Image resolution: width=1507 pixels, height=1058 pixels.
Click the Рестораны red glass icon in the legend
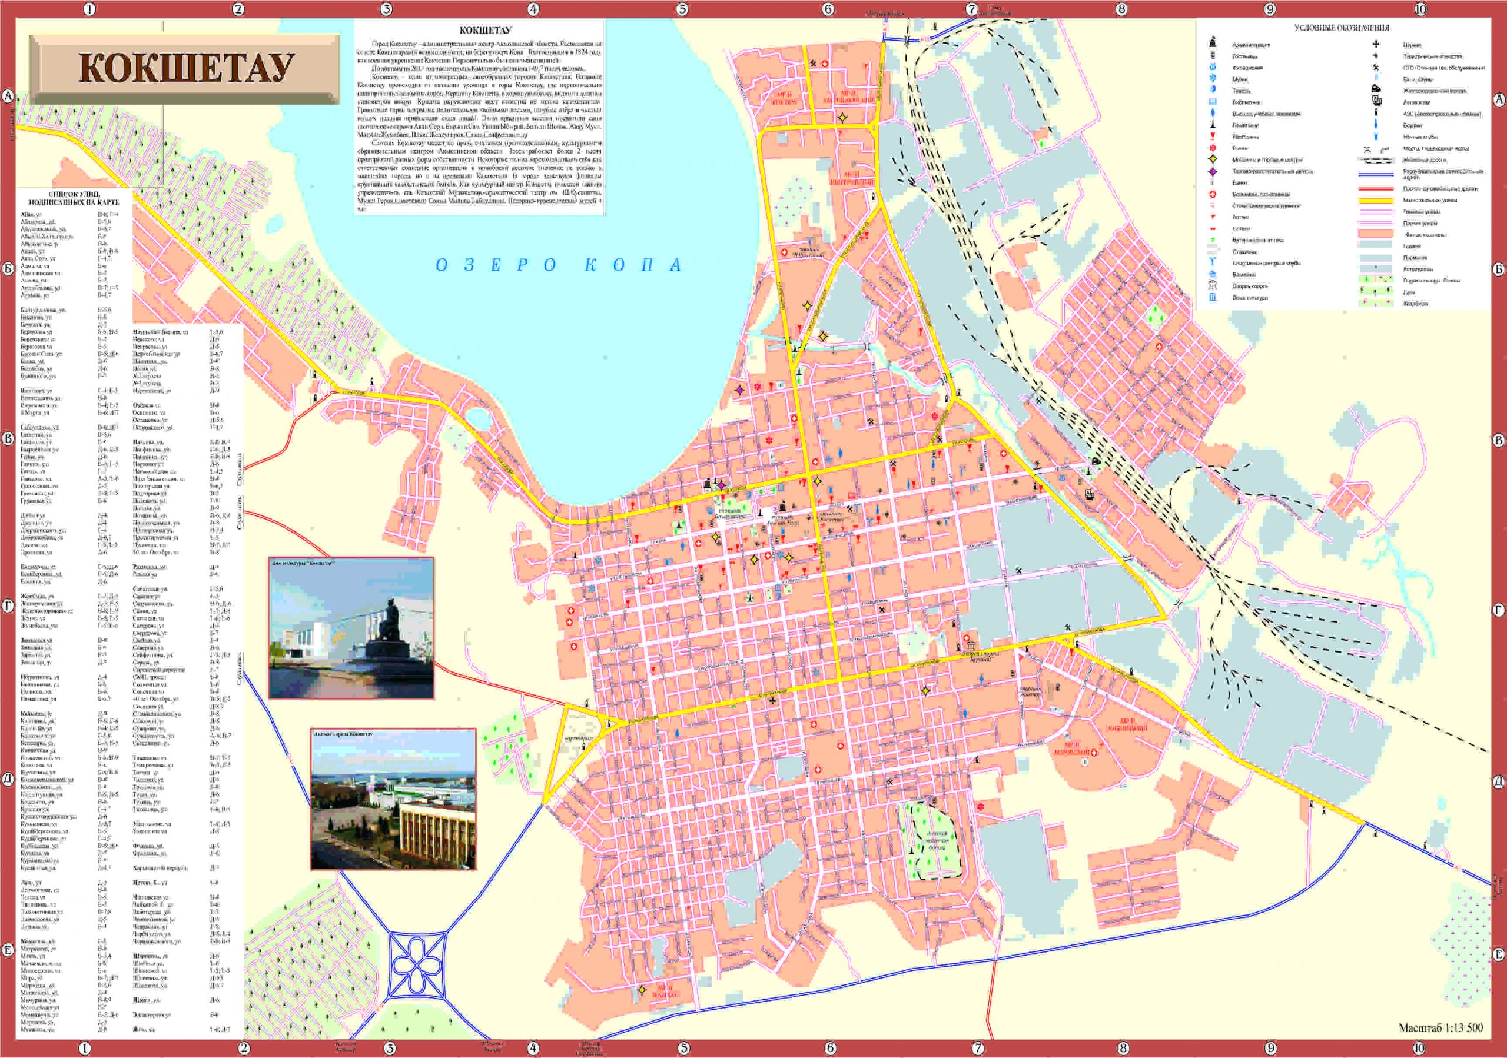click(1213, 137)
